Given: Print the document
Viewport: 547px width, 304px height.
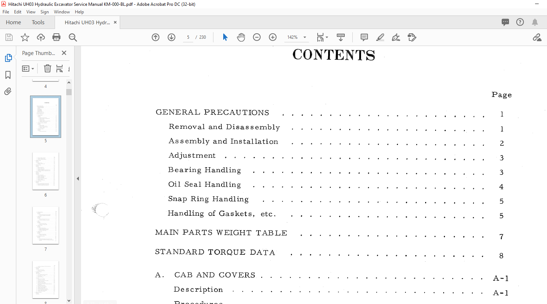Looking at the screenshot, I should pyautogui.click(x=56, y=37).
